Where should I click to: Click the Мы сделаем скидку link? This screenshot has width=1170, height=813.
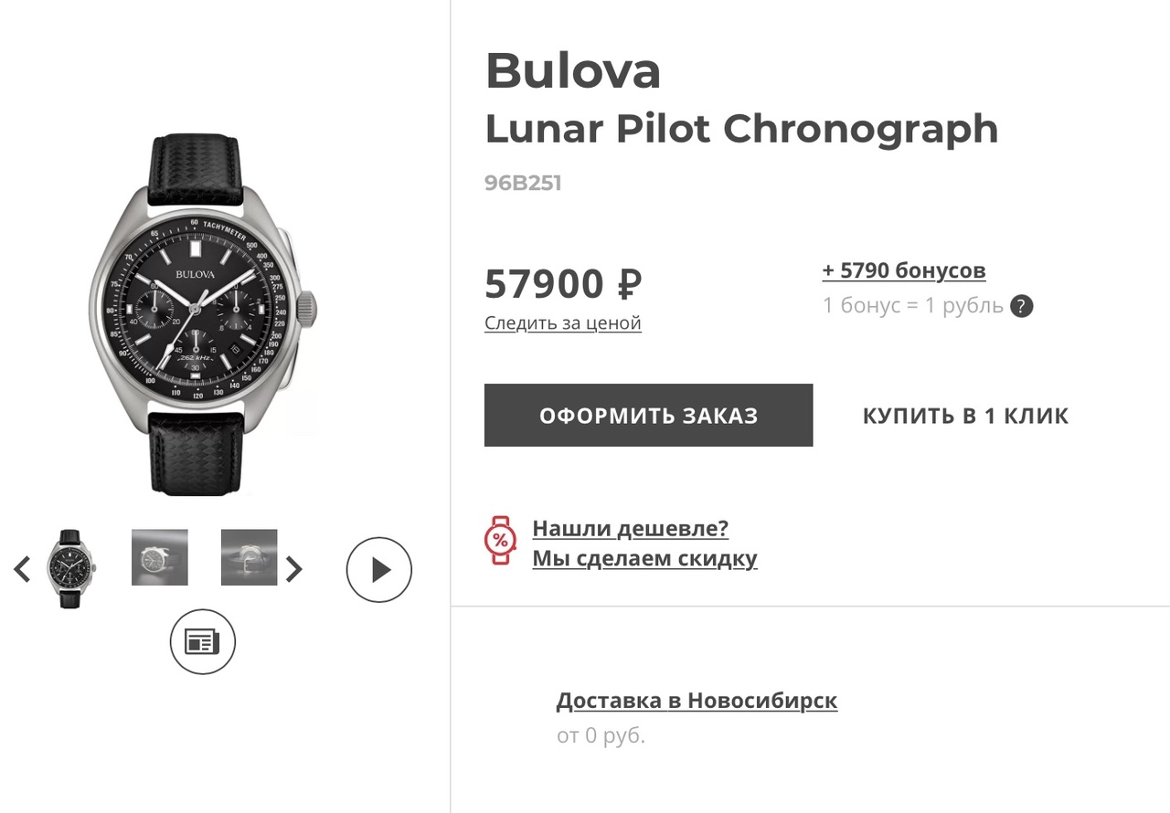(x=644, y=557)
